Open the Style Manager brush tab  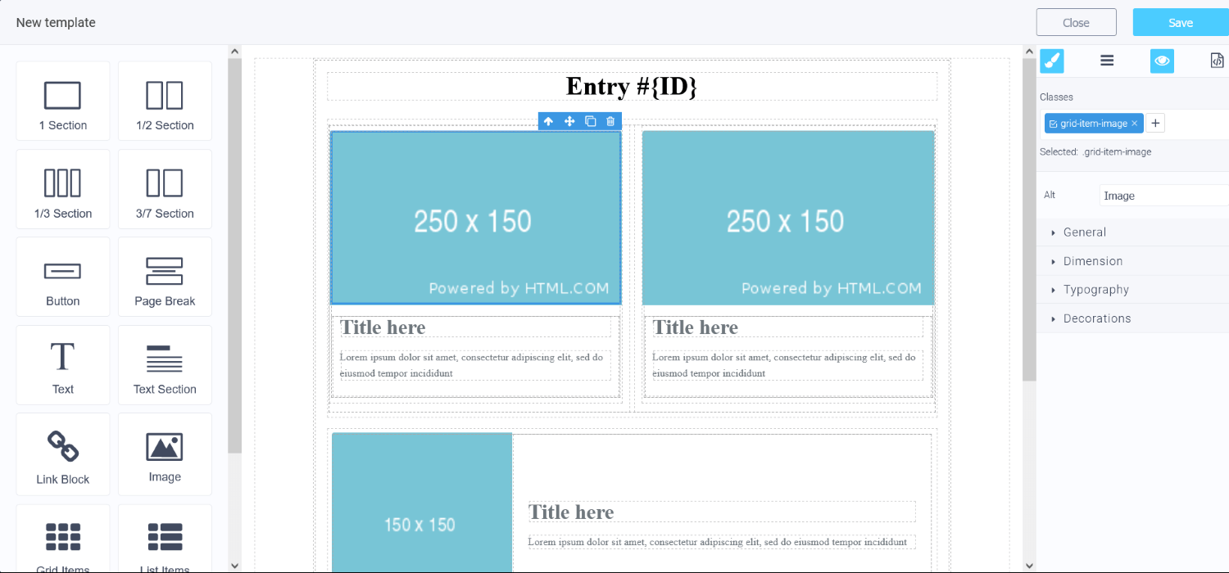click(1052, 61)
